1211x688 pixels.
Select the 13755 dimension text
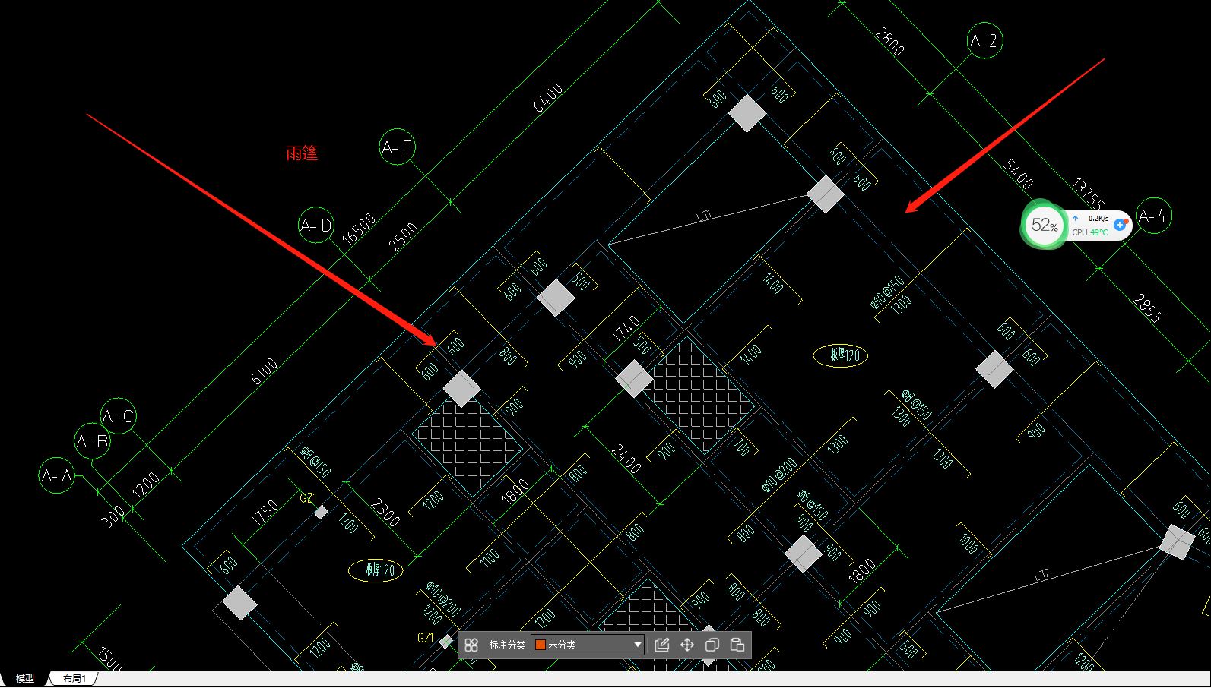pos(1089,194)
